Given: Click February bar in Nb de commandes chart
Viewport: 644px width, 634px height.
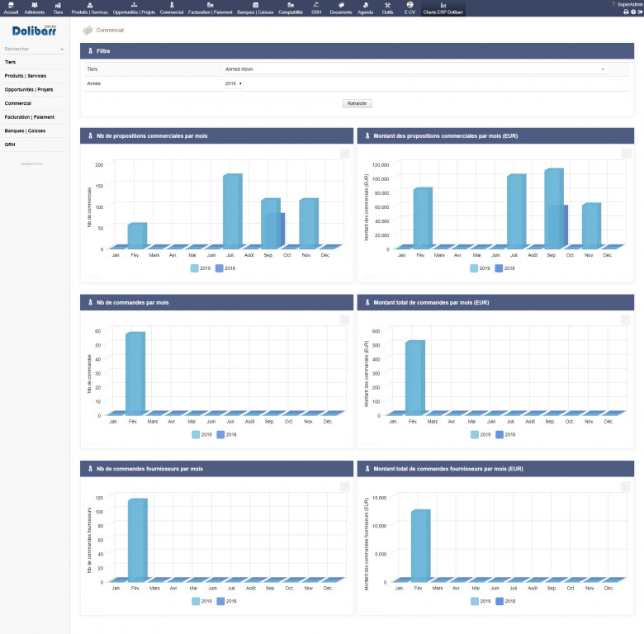Looking at the screenshot, I should point(135,373).
